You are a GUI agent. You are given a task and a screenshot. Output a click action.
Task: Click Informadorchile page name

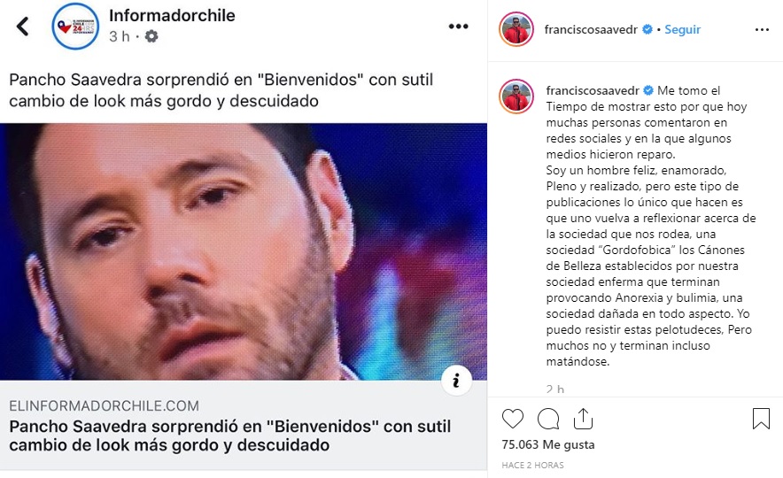172,15
